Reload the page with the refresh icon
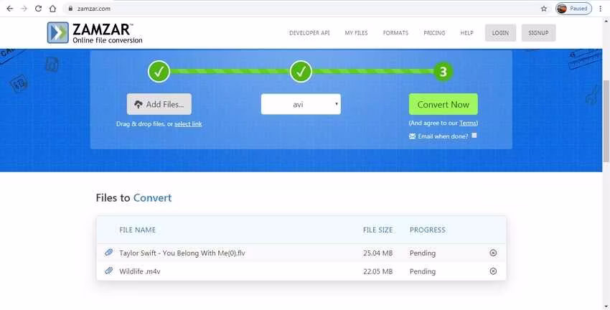 (38, 8)
